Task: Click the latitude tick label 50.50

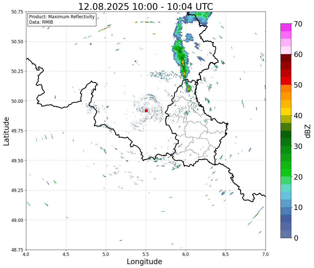Action: click(x=17, y=41)
